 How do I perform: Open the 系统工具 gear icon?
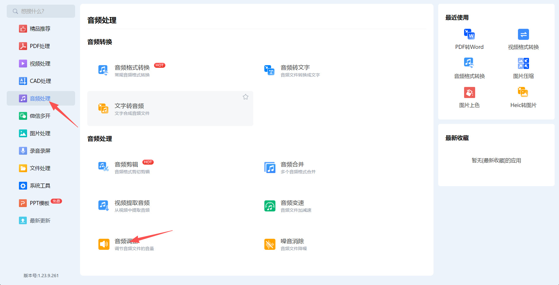tap(23, 186)
